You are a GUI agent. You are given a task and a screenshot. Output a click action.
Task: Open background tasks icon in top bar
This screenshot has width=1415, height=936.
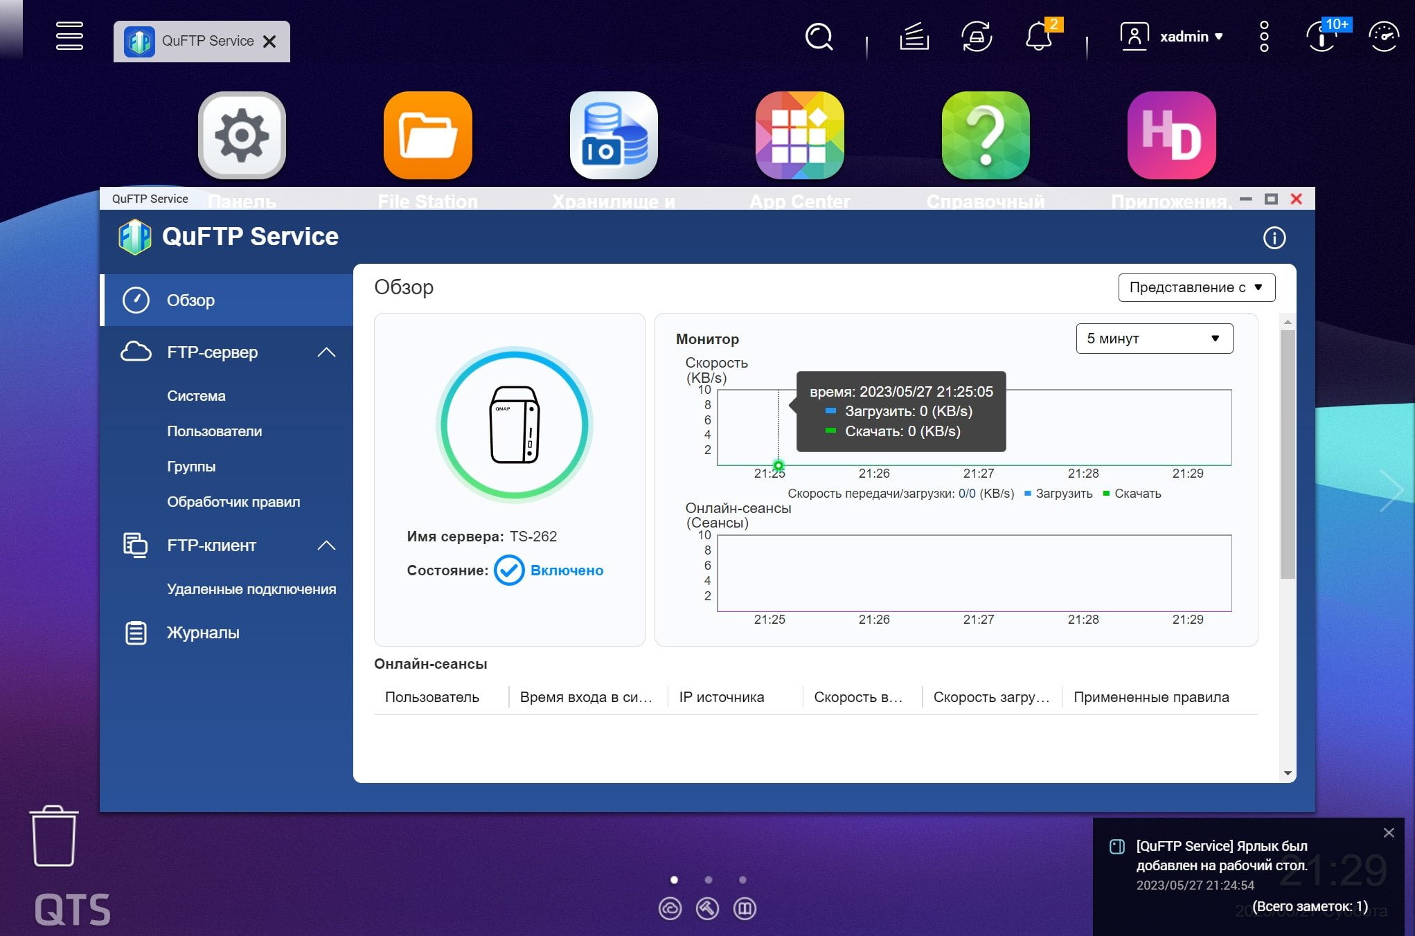pos(914,36)
